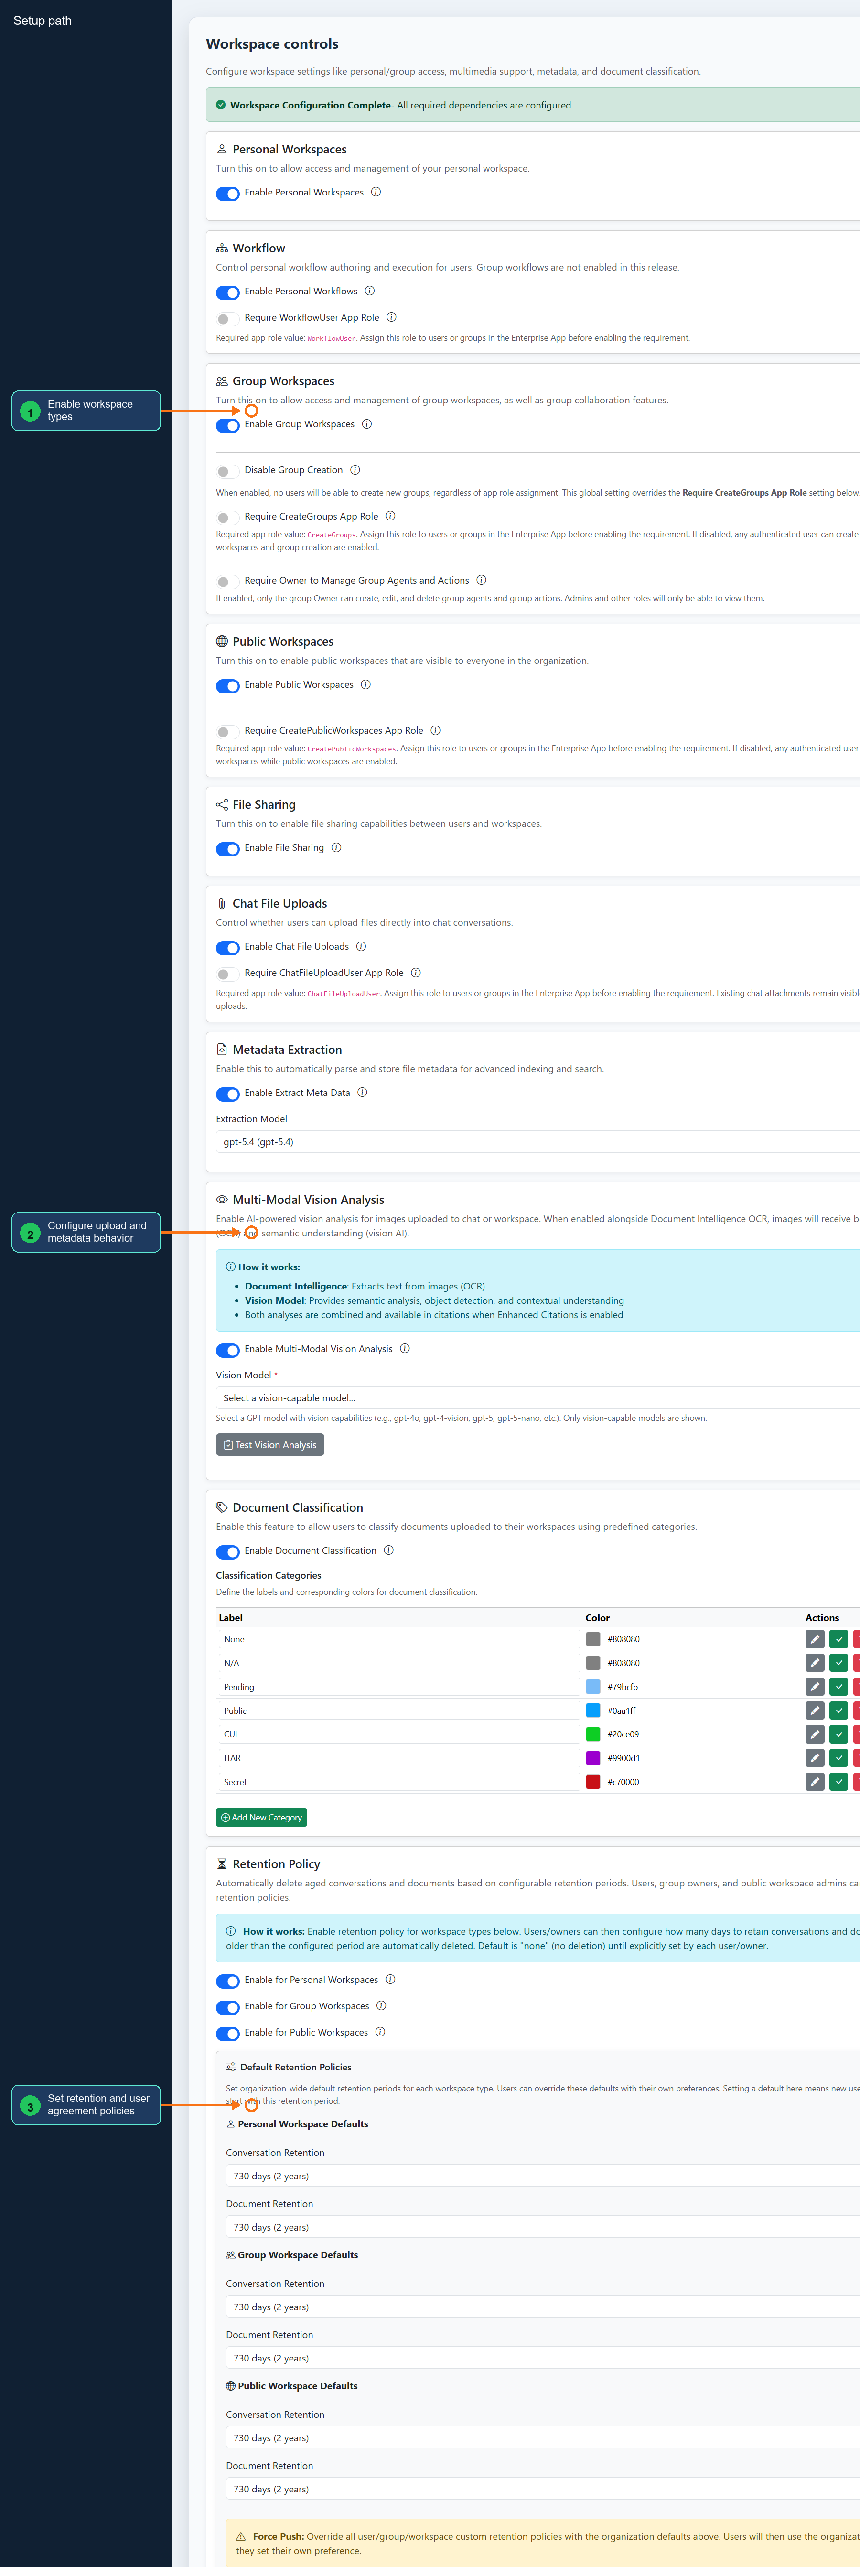Click info icon beside Enable Document Classification
This screenshot has width=860, height=2567.
[x=388, y=1550]
